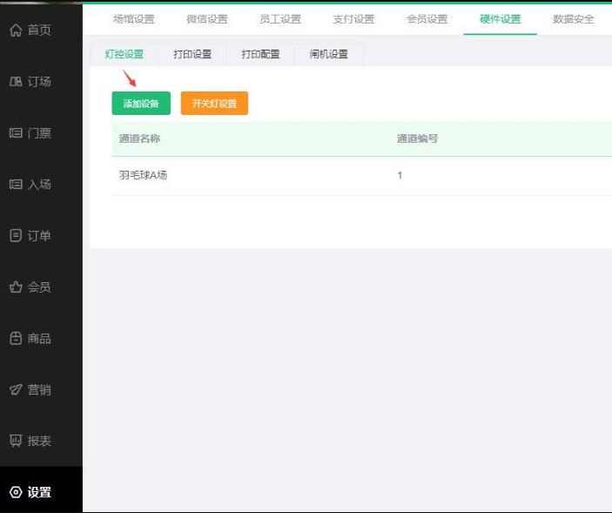Open the 微信设置 tab

pyautogui.click(x=206, y=19)
